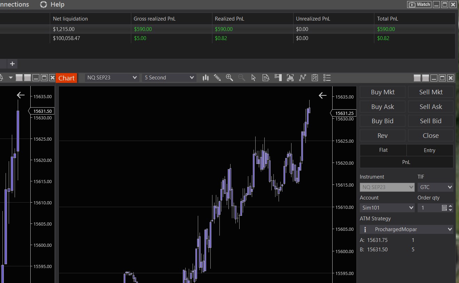The image size is (459, 283).
Task: Zoom in on the chart
Action: pyautogui.click(x=229, y=78)
